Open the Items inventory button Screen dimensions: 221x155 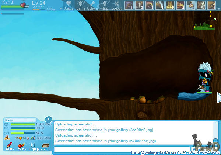point(22,147)
